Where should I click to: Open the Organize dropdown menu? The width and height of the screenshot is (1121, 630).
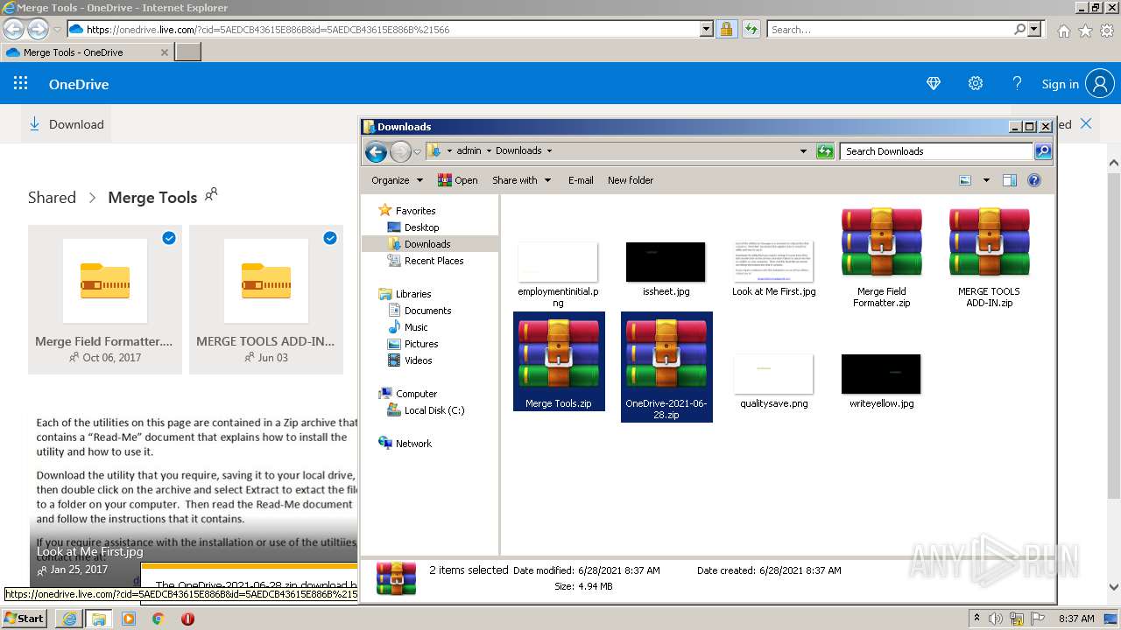coord(397,180)
